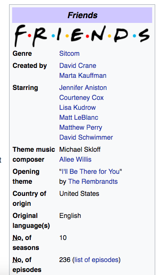The image size is (166, 275).
Task: Click the United States country value
Action: (x=79, y=194)
